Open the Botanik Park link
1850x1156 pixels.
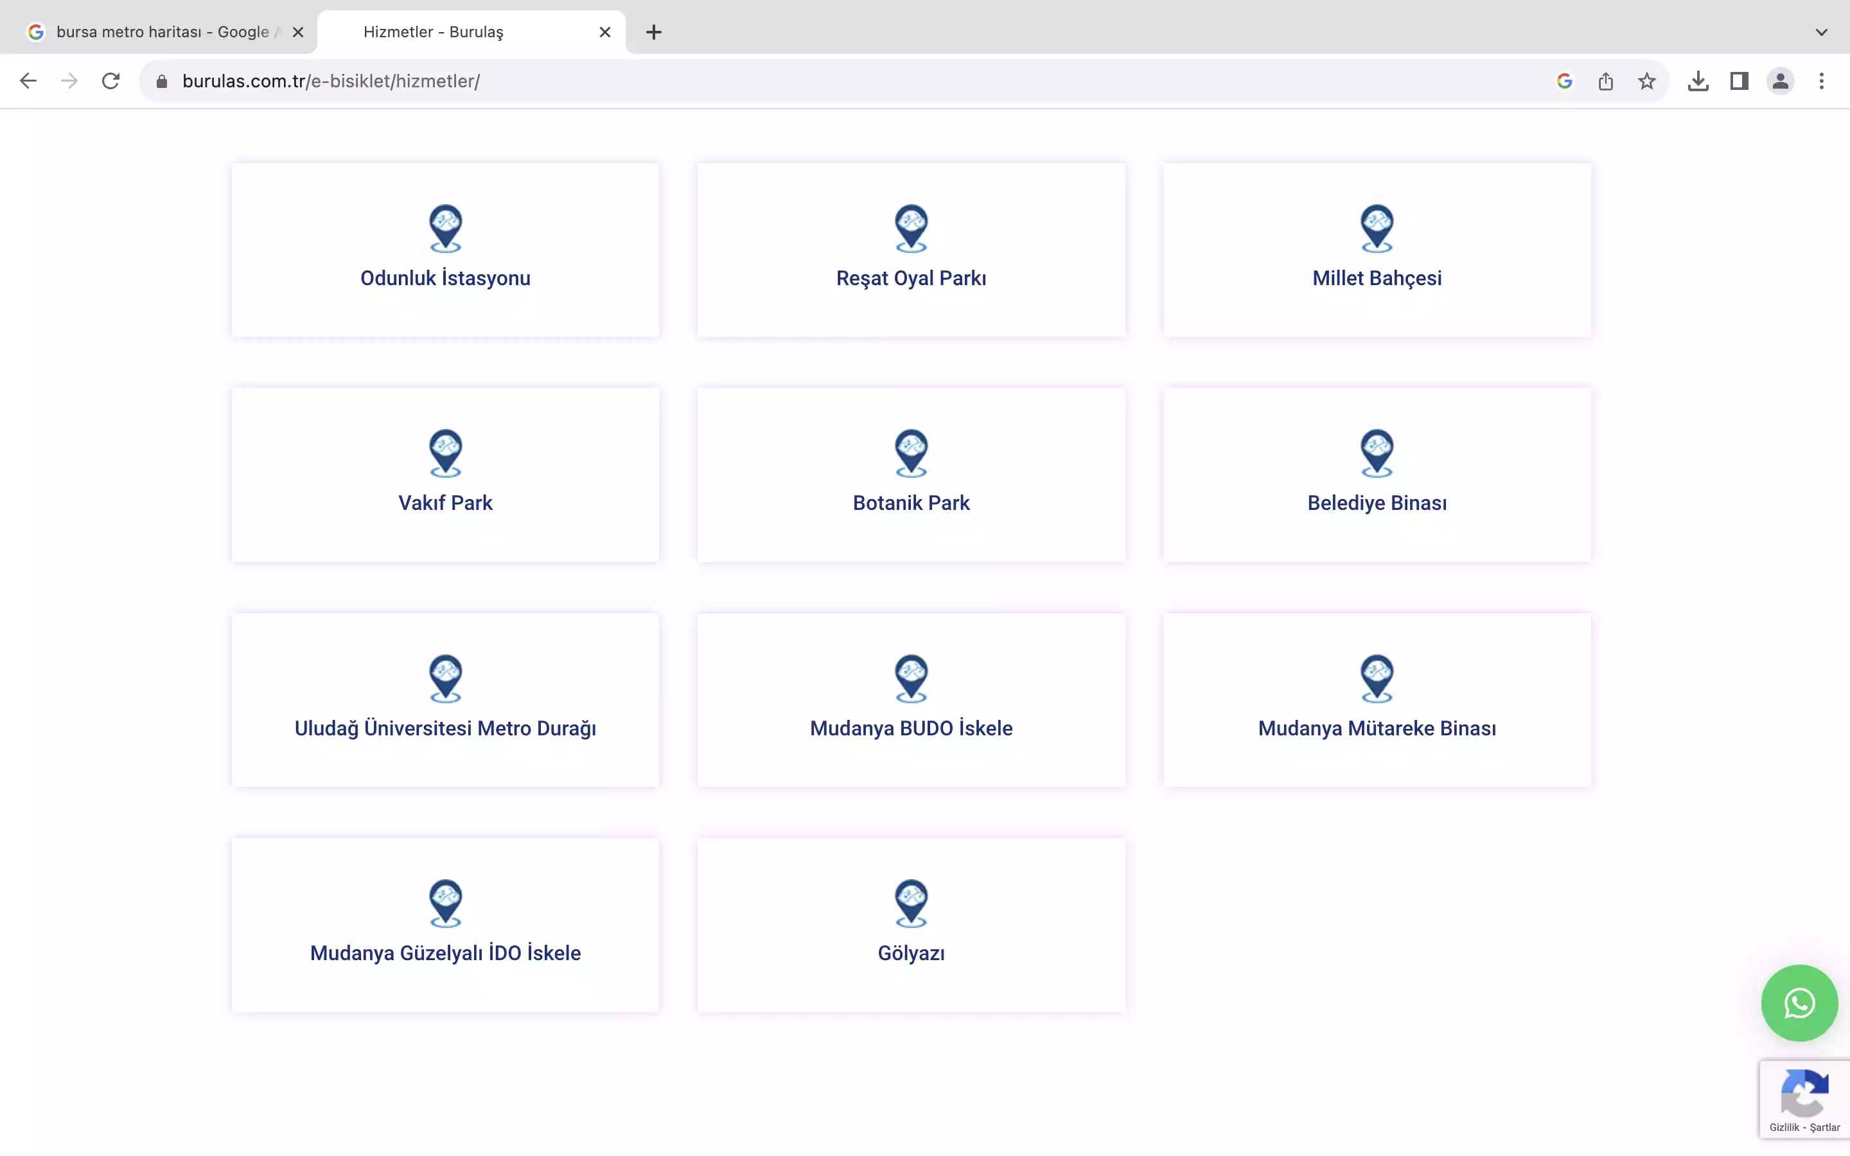(x=912, y=503)
